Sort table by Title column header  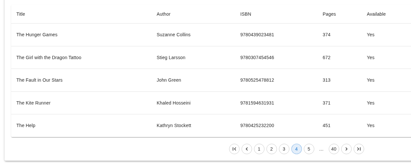coord(21,14)
